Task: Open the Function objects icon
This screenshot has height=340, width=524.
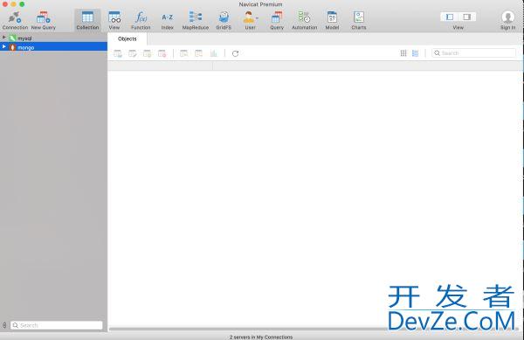Action: 141,20
